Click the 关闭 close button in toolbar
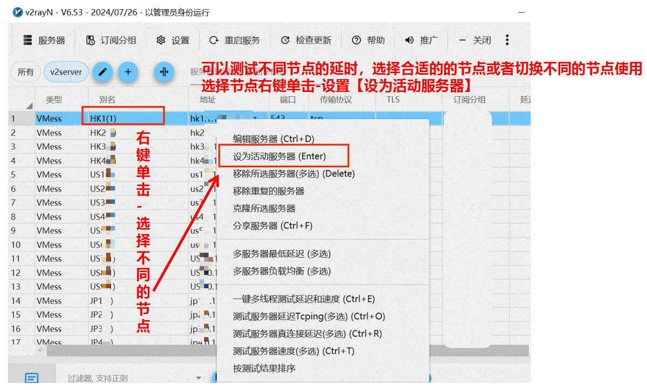This screenshot has width=647, height=390. [x=475, y=40]
